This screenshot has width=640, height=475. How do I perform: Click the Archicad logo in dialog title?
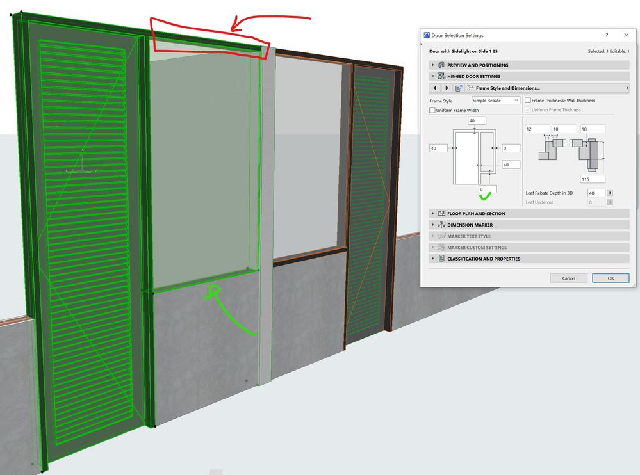(427, 35)
